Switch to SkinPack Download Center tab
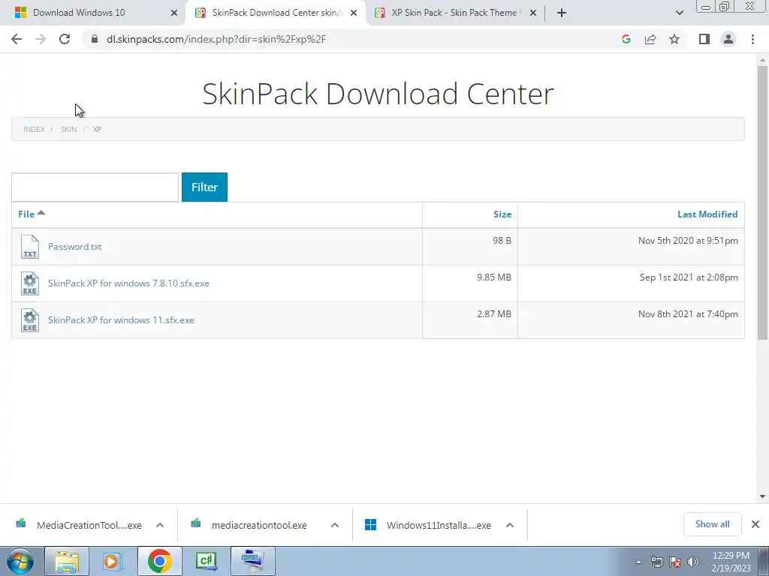 click(275, 13)
